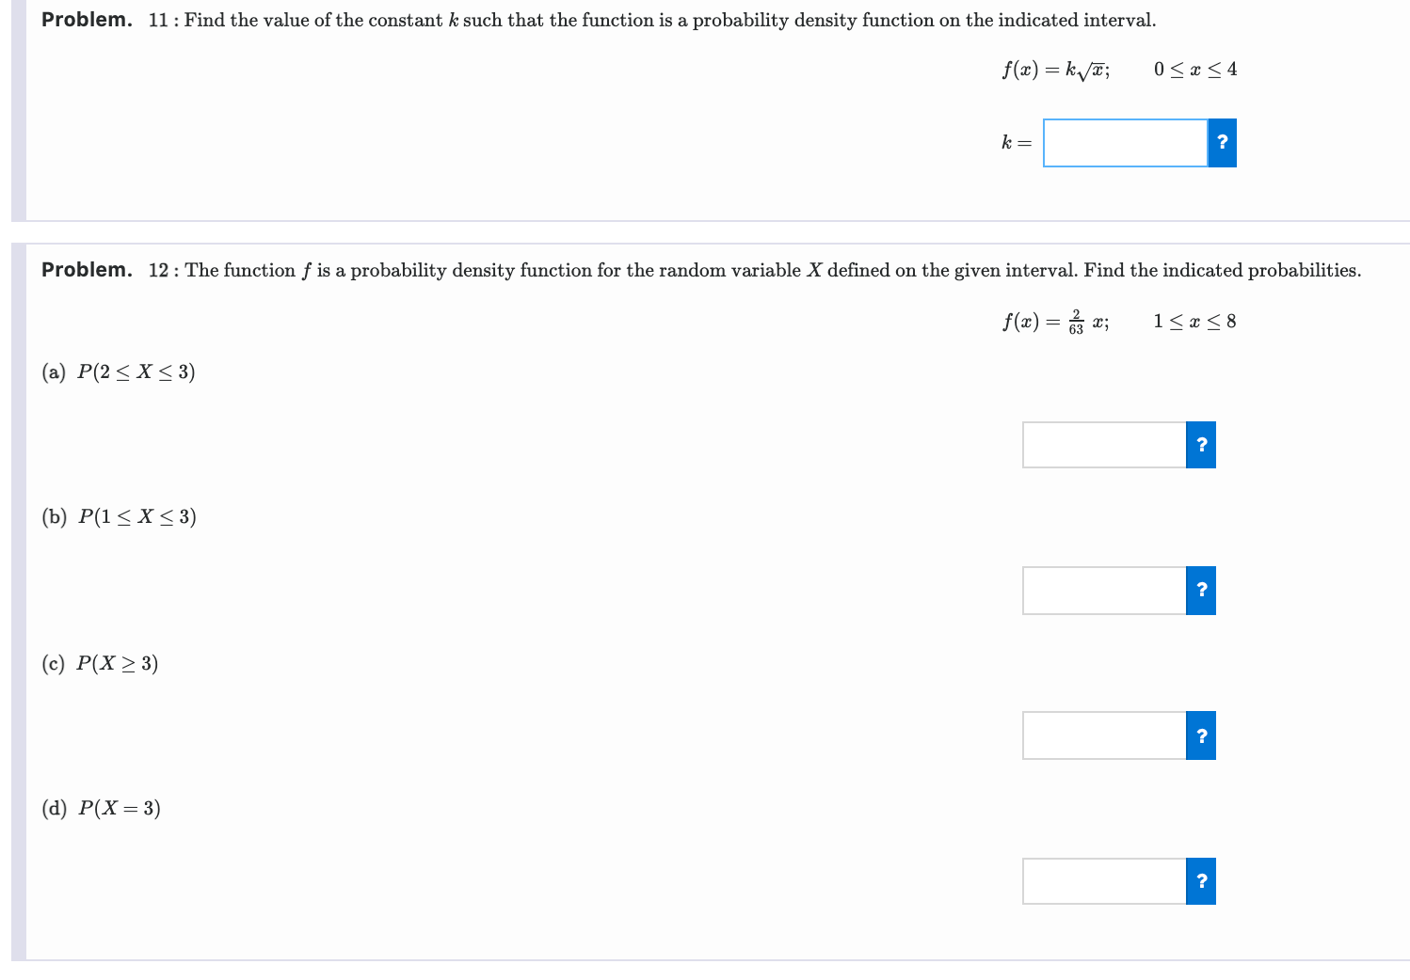Select the help icon next to part (c)
Image resolution: width=1410 pixels, height=980 pixels.
[1200, 735]
